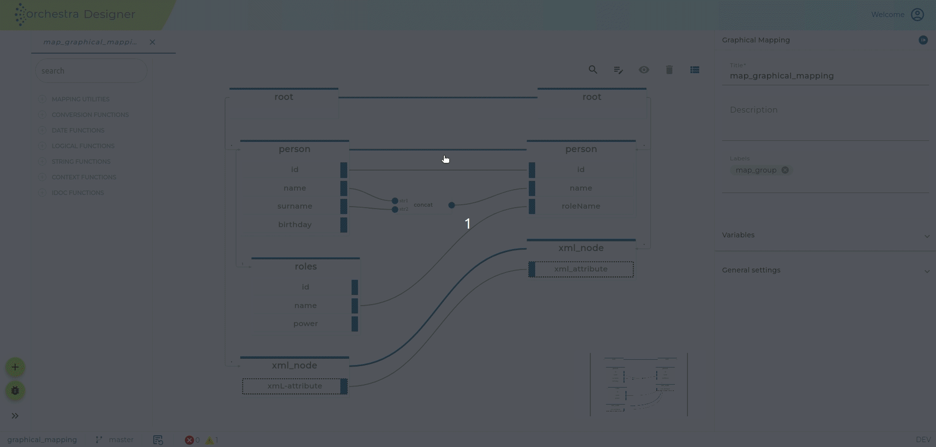
Task: Click the list view icon in toolbar
Action: 695,70
